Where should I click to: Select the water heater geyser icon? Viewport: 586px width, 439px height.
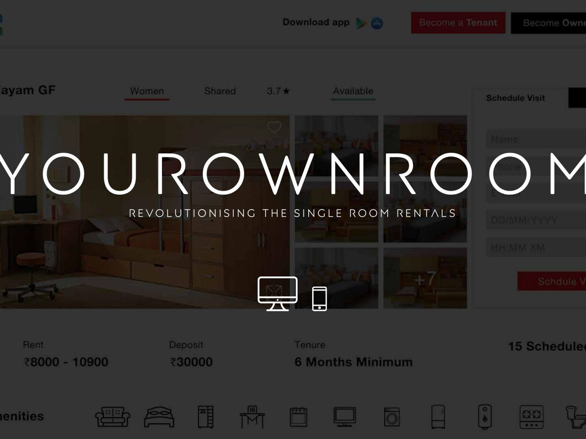point(485,416)
